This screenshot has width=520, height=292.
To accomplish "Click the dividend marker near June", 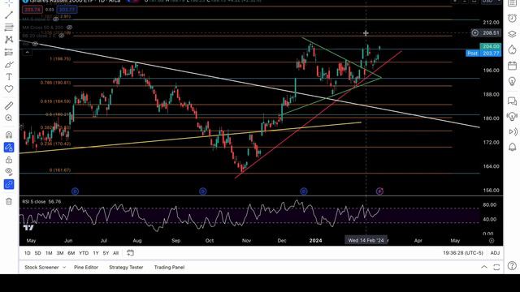I will [x=76, y=191].
